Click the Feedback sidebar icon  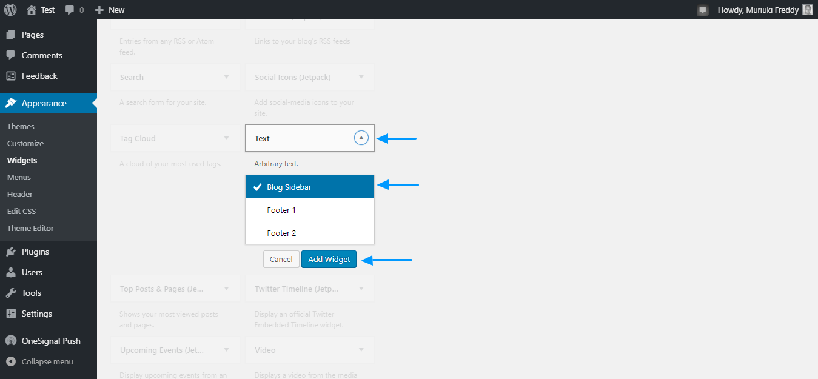pos(11,76)
